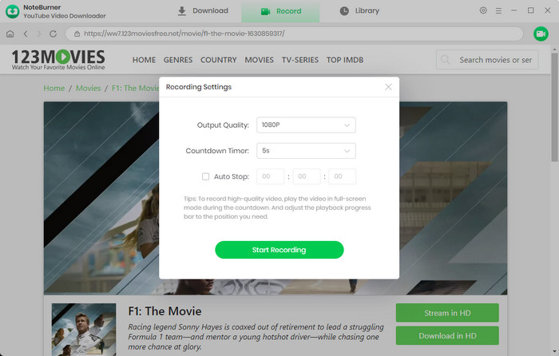
Task: Reload the page with refresh icon
Action: click(x=54, y=34)
